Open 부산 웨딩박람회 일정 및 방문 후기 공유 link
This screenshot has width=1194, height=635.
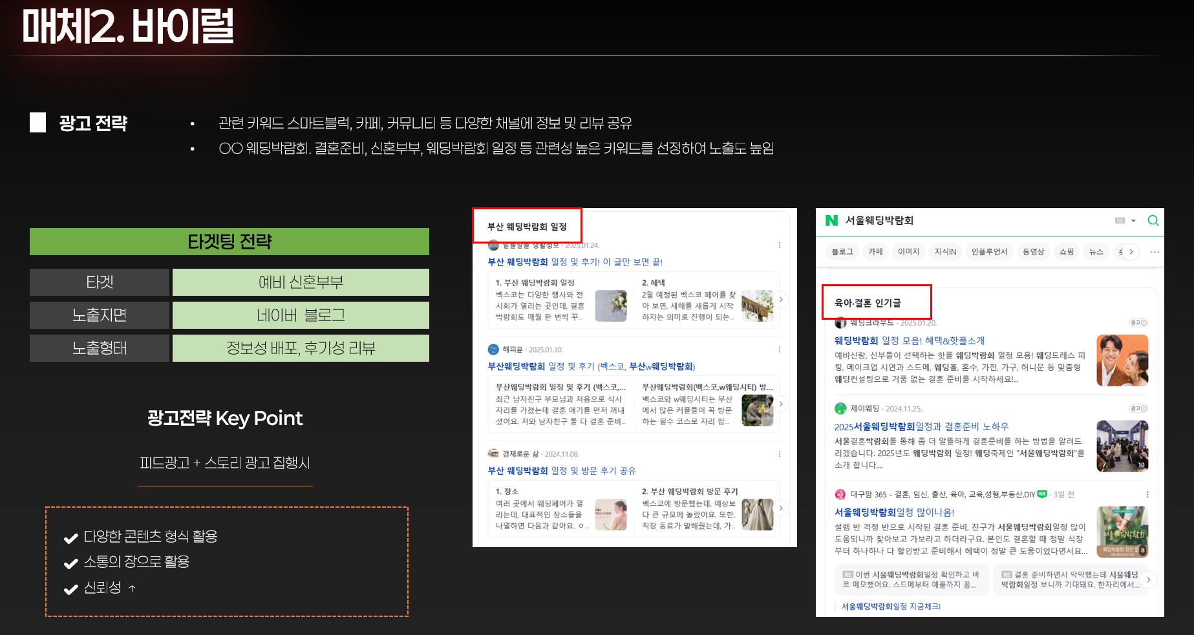pyautogui.click(x=561, y=471)
